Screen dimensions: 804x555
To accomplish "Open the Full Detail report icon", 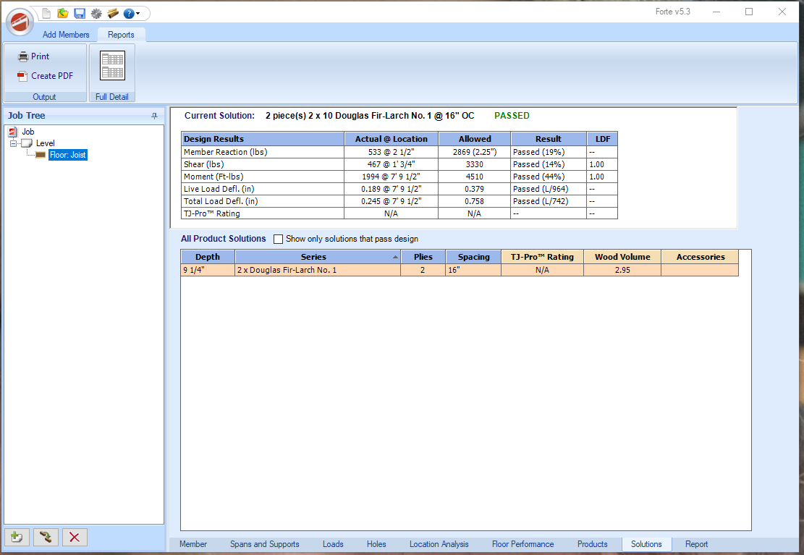I will point(112,66).
